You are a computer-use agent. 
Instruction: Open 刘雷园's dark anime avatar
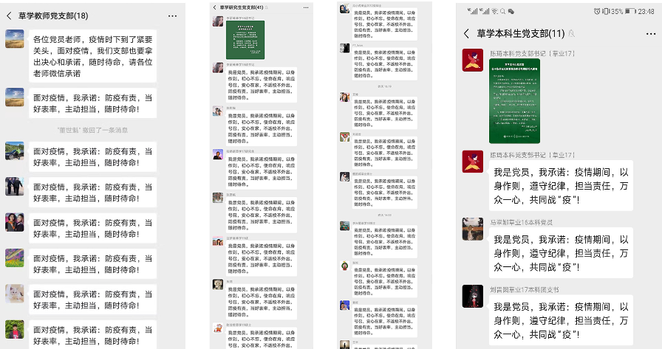coord(473,297)
